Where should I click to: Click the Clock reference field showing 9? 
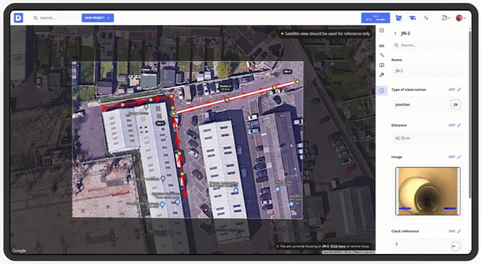click(428, 246)
